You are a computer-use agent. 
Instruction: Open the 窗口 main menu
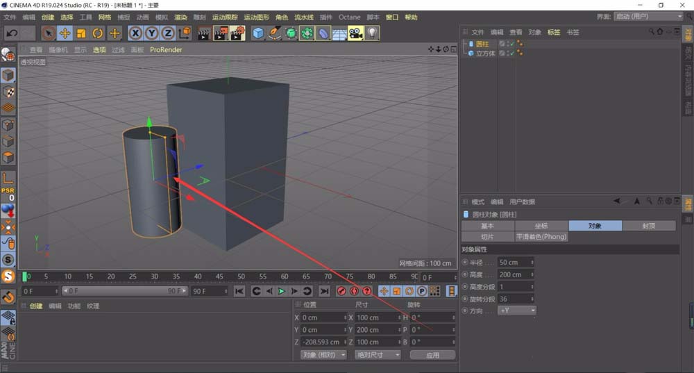point(392,17)
